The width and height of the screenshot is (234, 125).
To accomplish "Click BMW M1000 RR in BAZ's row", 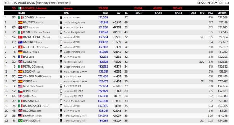I will [73, 57].
